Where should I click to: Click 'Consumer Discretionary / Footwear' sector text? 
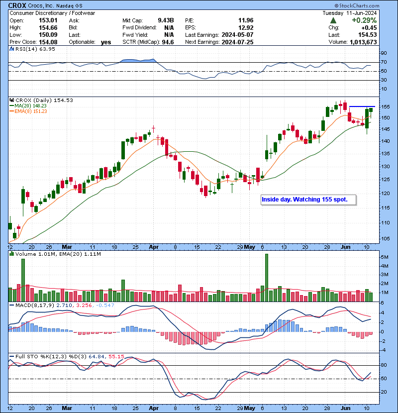[x=52, y=13]
